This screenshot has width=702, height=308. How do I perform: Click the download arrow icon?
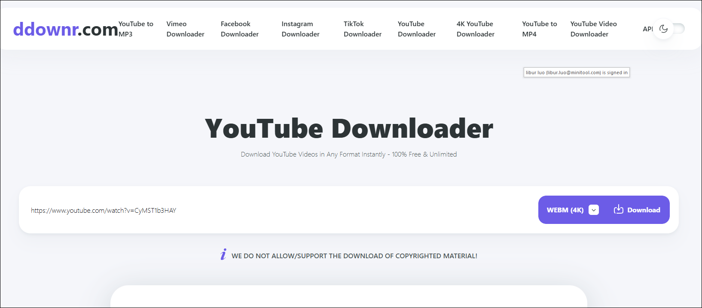point(618,209)
